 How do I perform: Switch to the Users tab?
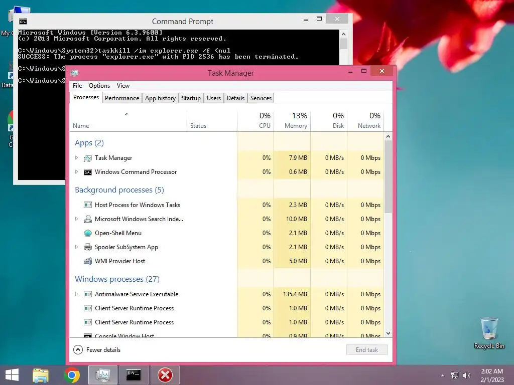tap(214, 98)
